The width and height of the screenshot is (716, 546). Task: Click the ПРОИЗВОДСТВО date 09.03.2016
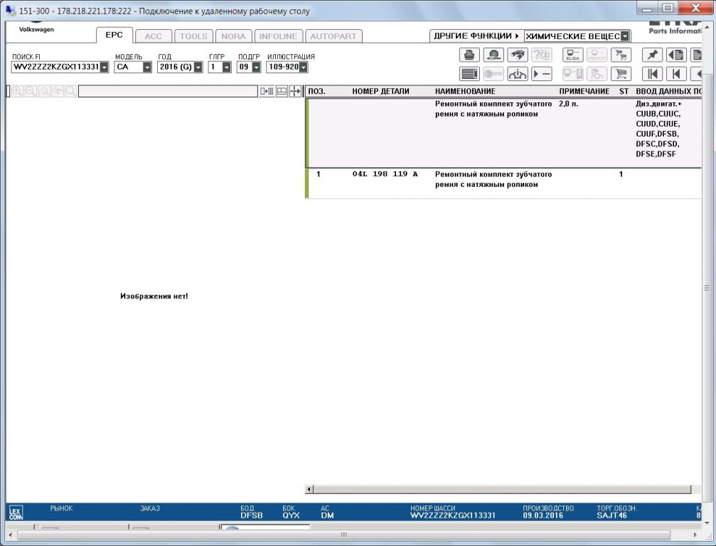543,515
